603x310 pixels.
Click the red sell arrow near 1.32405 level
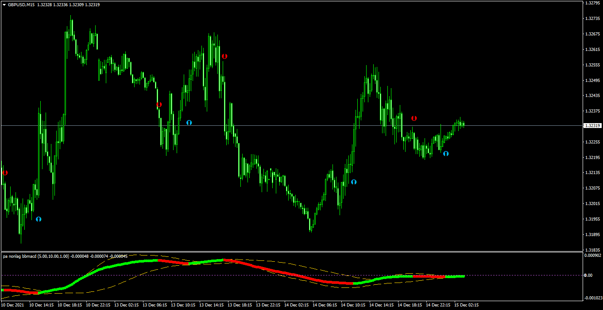coord(159,105)
